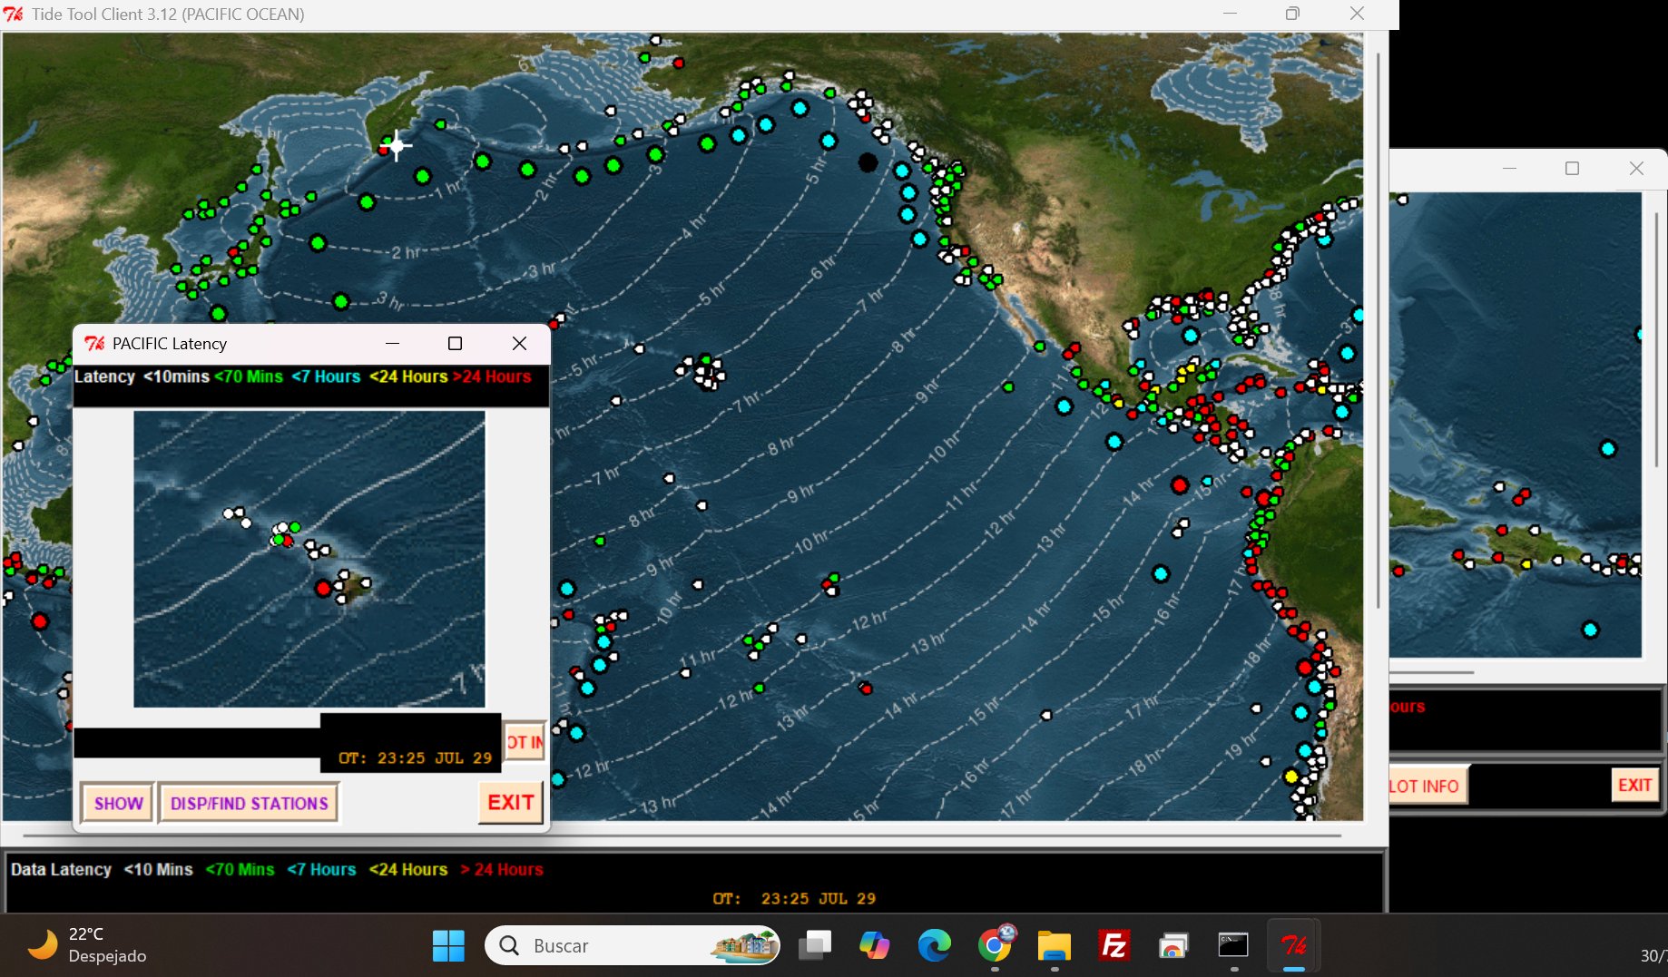This screenshot has width=1668, height=977.
Task: Open File Explorer from the taskbar
Action: [1054, 946]
